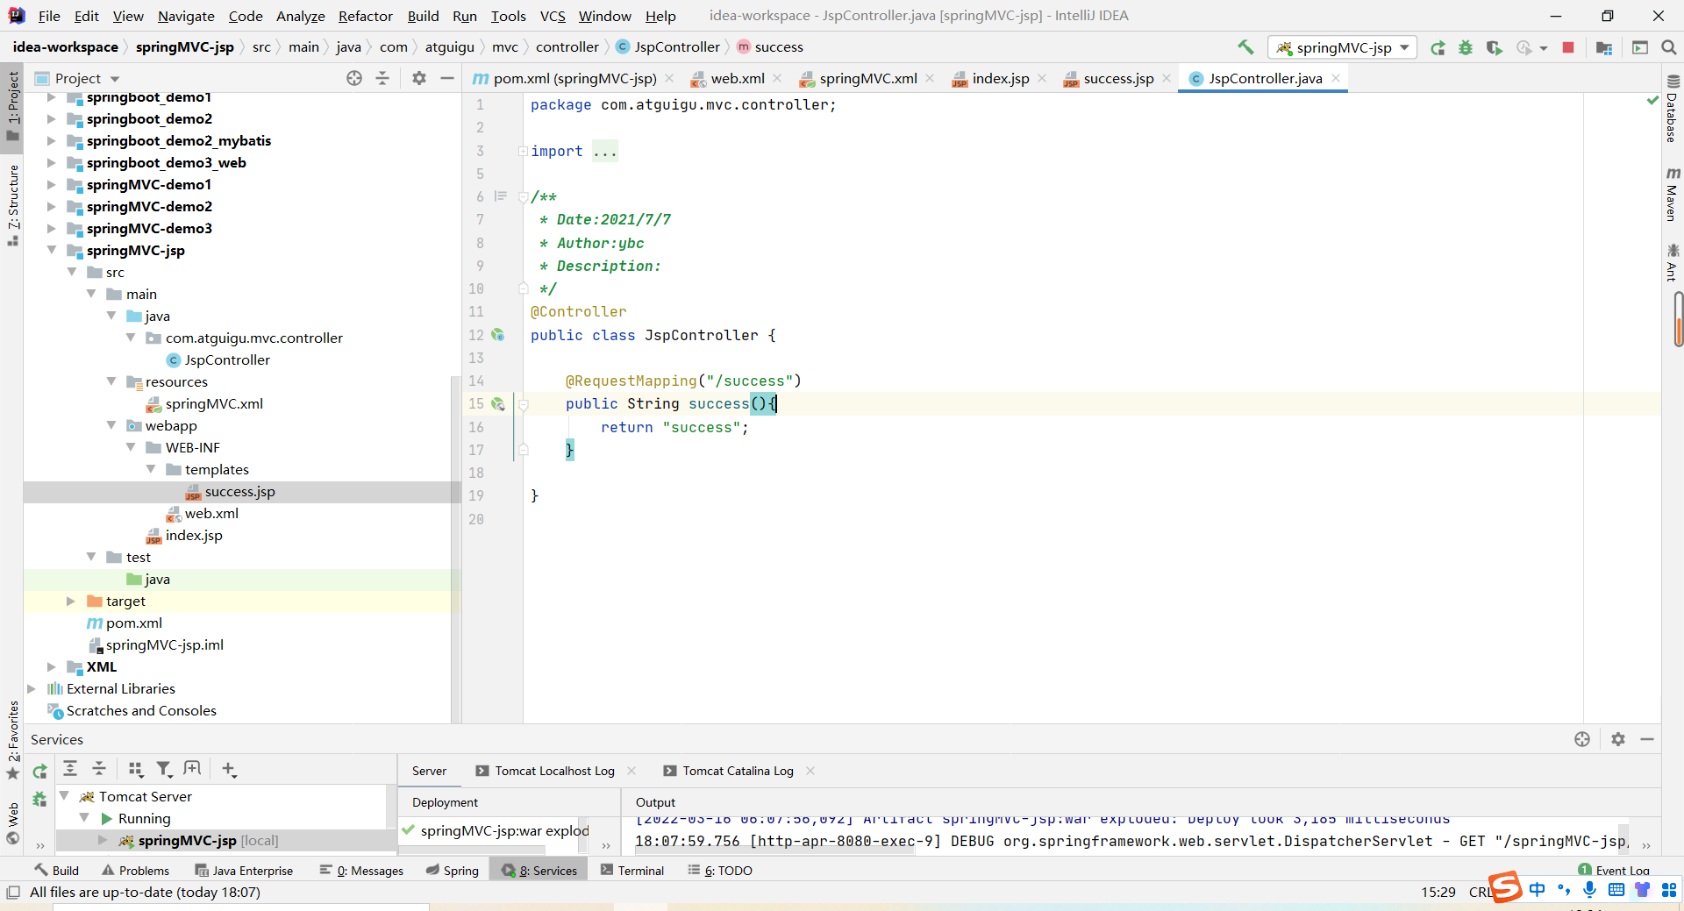
Task: Collapse Tomcat Server node in Services
Action: click(x=64, y=795)
